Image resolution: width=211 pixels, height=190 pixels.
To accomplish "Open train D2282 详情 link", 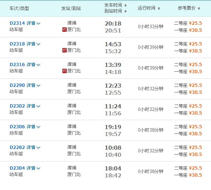I will [31, 147].
